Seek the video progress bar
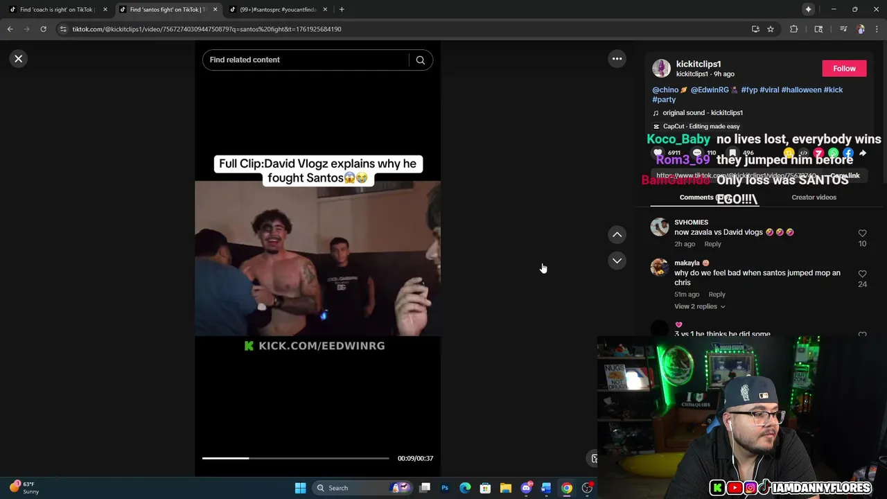 pyautogui.click(x=296, y=458)
